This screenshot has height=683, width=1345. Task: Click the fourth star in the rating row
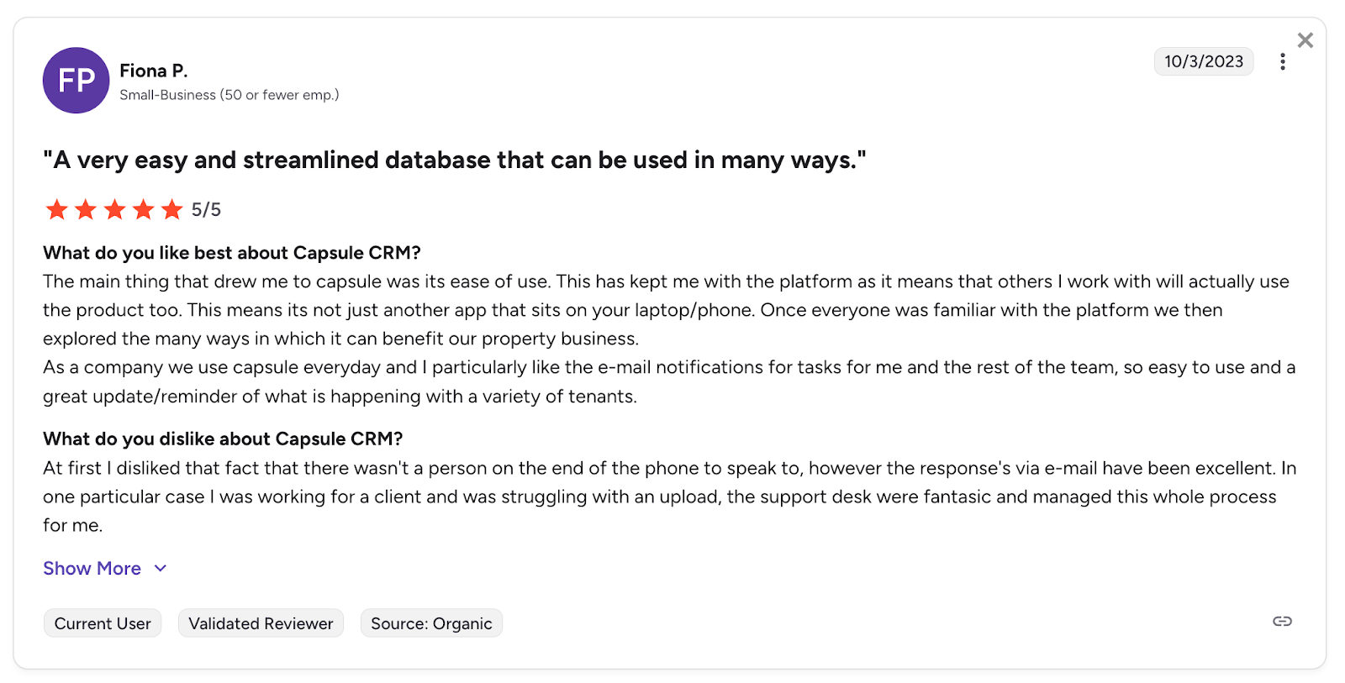point(143,209)
